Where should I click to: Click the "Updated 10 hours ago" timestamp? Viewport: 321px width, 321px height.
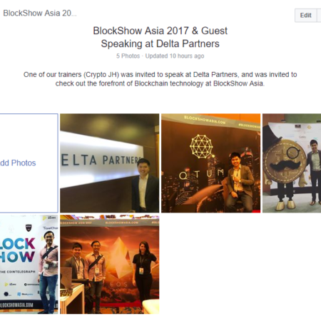175,56
